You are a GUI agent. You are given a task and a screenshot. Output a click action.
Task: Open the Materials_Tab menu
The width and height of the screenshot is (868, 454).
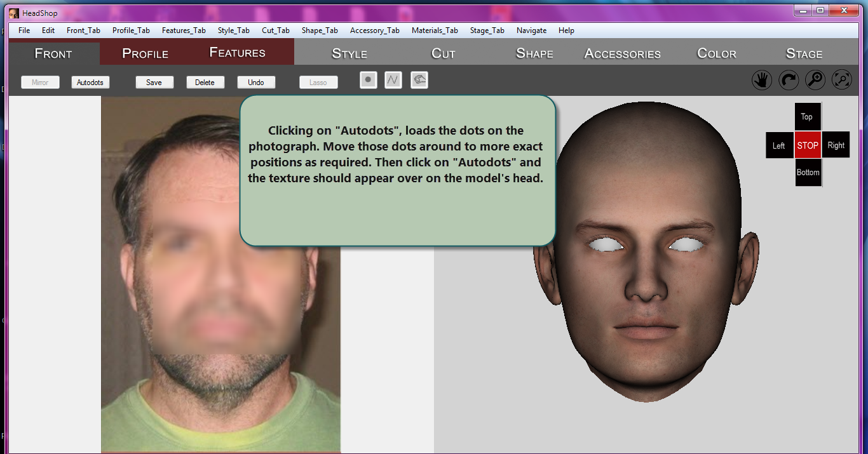point(435,30)
